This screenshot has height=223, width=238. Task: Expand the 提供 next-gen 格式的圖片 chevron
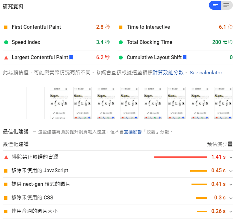point(231,184)
